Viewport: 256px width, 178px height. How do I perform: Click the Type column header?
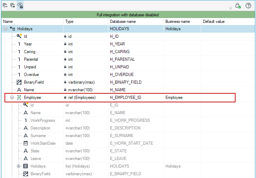tap(86, 22)
